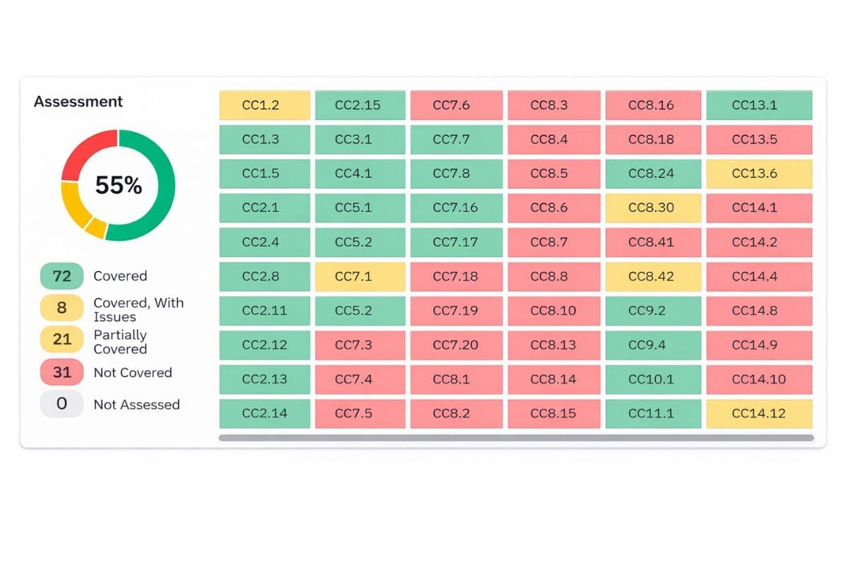
Task: Select the CC2.15 covered control
Action: (x=360, y=105)
